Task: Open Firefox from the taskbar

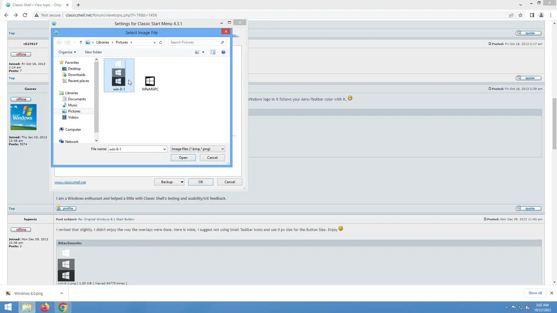Action: pos(45,307)
